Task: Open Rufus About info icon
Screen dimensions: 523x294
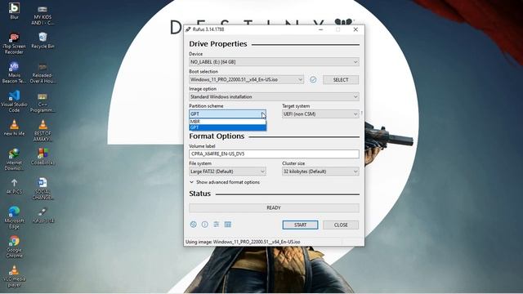Action: pyautogui.click(x=205, y=225)
